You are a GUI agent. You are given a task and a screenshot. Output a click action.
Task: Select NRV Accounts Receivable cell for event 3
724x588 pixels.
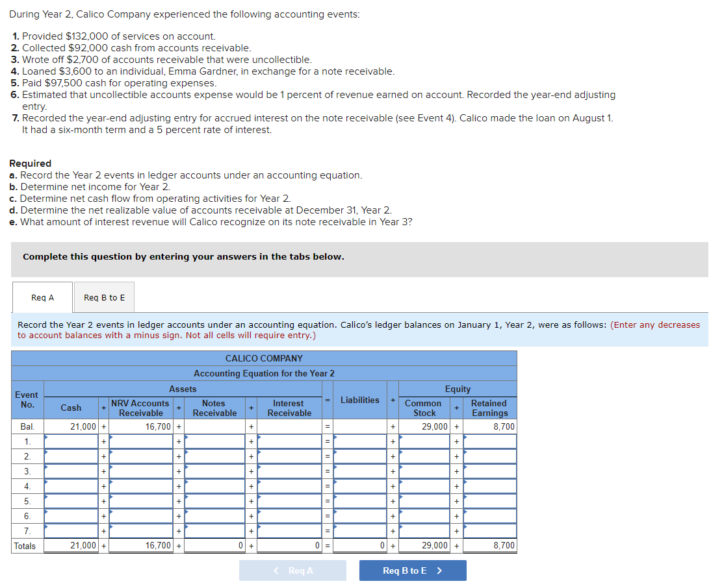141,471
